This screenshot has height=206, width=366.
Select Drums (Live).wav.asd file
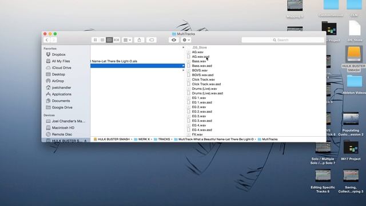point(207,93)
